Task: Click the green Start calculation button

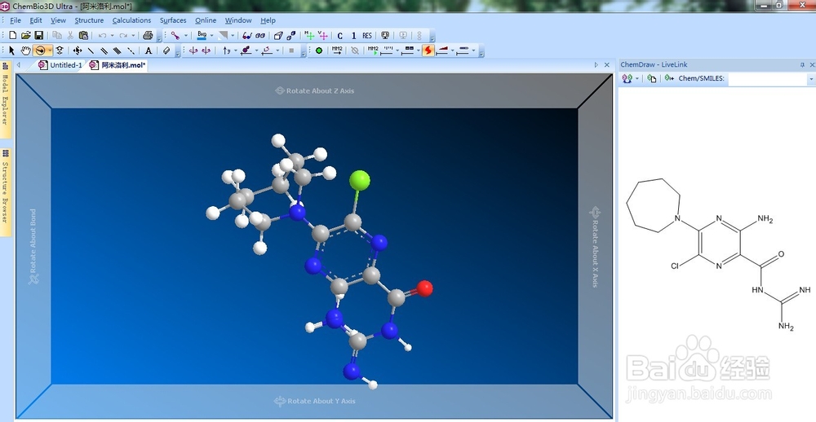Action: 319,51
